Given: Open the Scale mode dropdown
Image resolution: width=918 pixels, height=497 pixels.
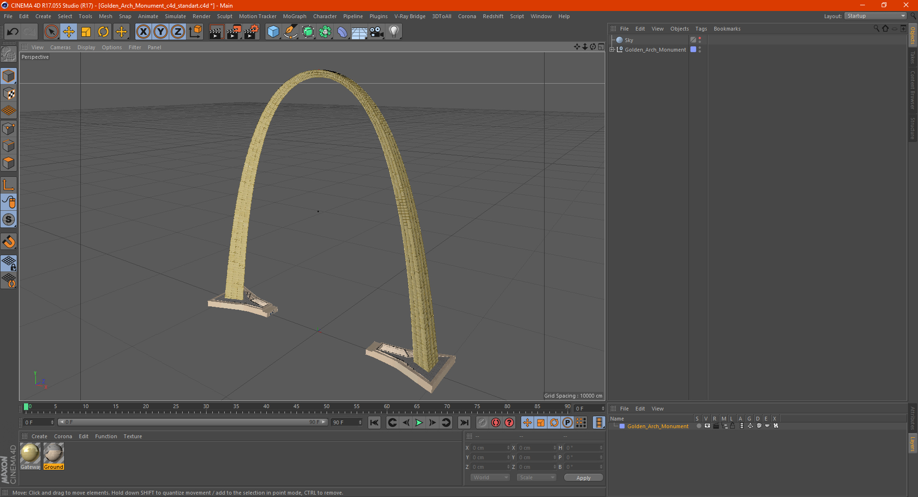Looking at the screenshot, I should (x=536, y=477).
